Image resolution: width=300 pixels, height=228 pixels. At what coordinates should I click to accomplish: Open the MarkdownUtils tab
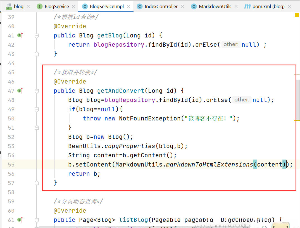tap(214, 6)
